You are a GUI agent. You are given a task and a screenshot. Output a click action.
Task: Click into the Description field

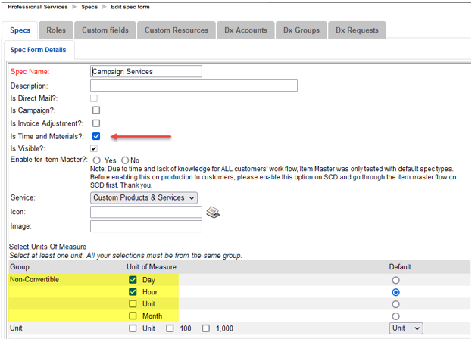click(x=194, y=86)
